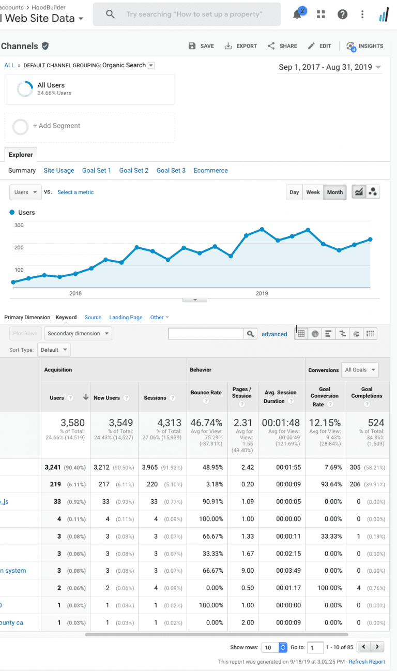Expand the Secondary dimension dropdown
Viewport: 397px width, 671px height.
(x=78, y=334)
